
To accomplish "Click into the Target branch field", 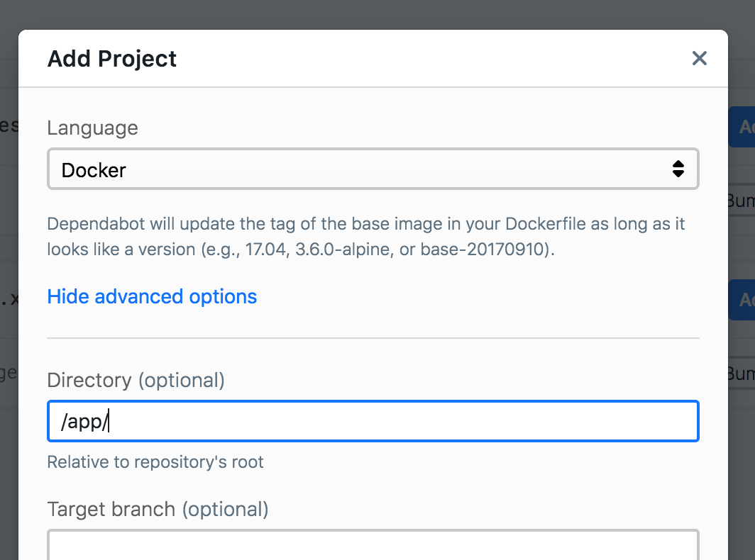I will pos(373,546).
